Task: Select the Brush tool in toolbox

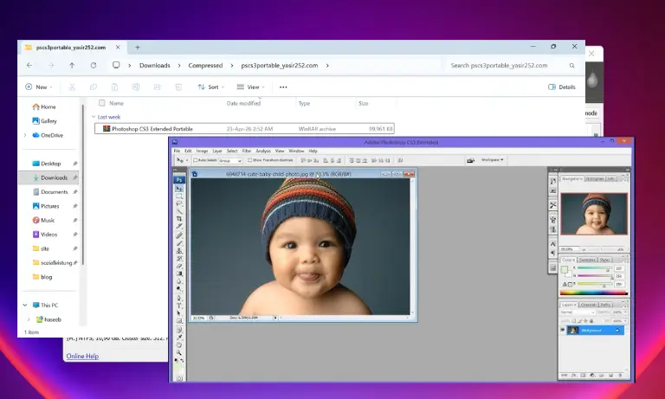Action: [179, 243]
